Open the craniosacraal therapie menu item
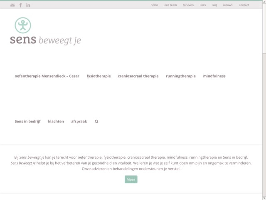The image size is (266, 200). pyautogui.click(x=138, y=76)
